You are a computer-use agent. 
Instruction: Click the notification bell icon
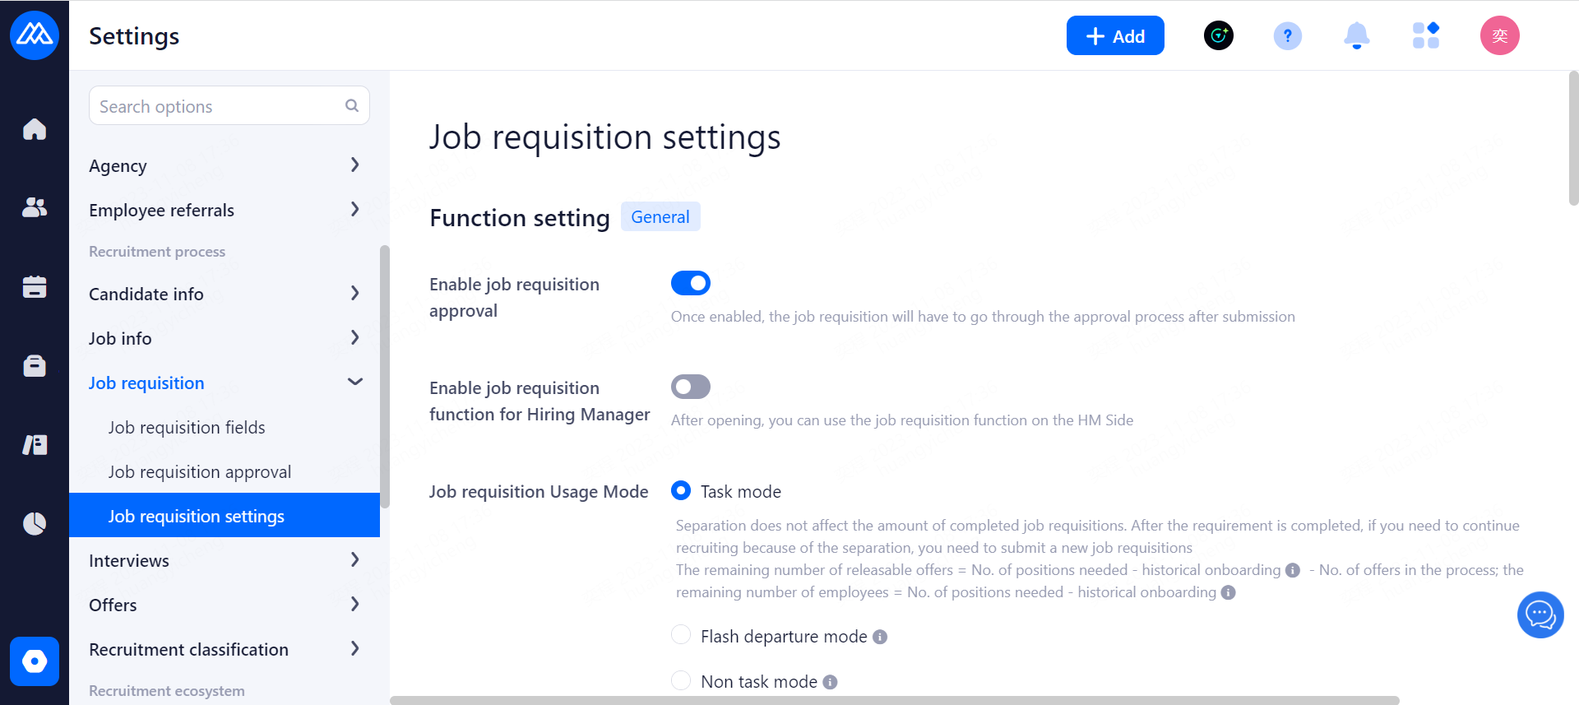[1356, 36]
